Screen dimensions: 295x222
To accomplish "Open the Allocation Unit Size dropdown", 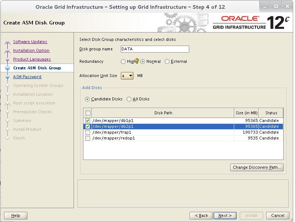I will tap(127, 76).
